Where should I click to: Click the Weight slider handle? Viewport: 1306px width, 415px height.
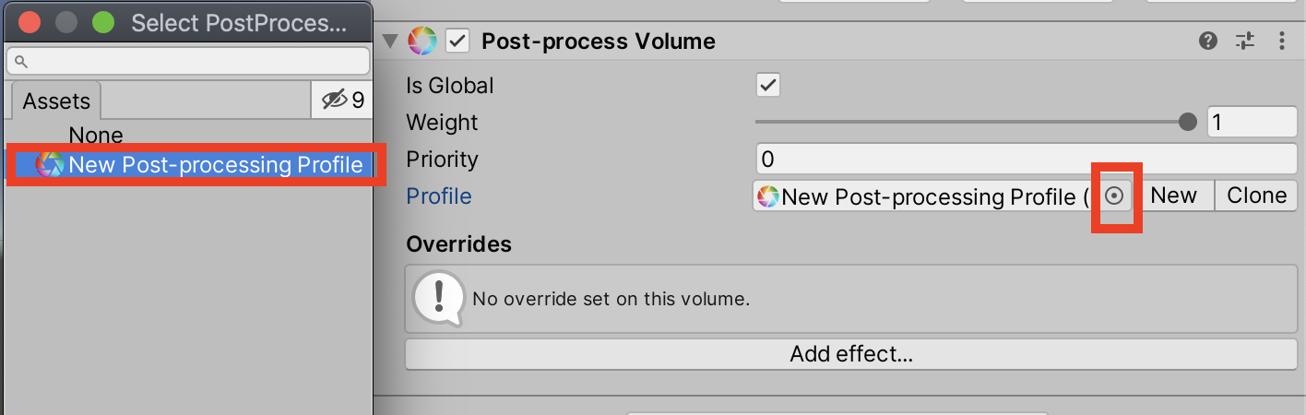[x=1188, y=122]
